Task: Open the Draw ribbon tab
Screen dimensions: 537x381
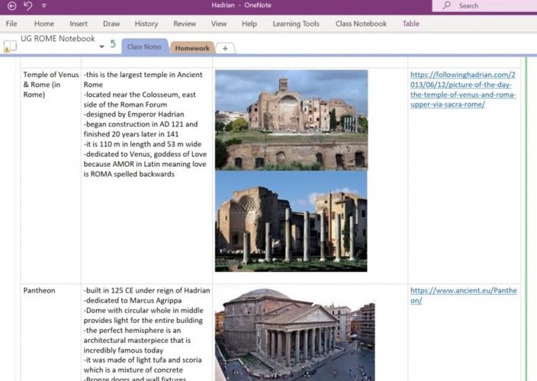Action: (111, 24)
